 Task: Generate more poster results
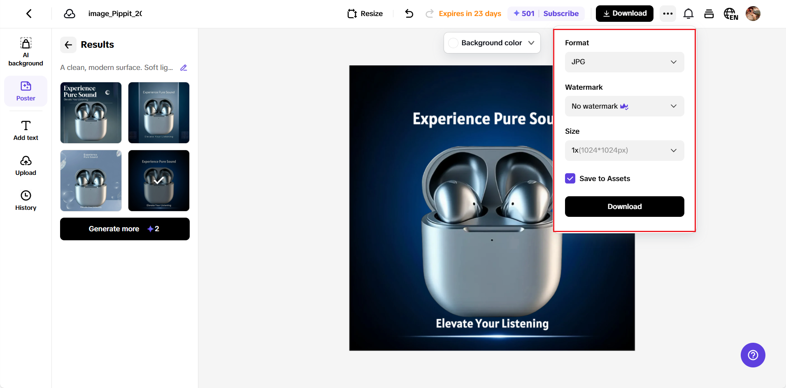tap(125, 229)
